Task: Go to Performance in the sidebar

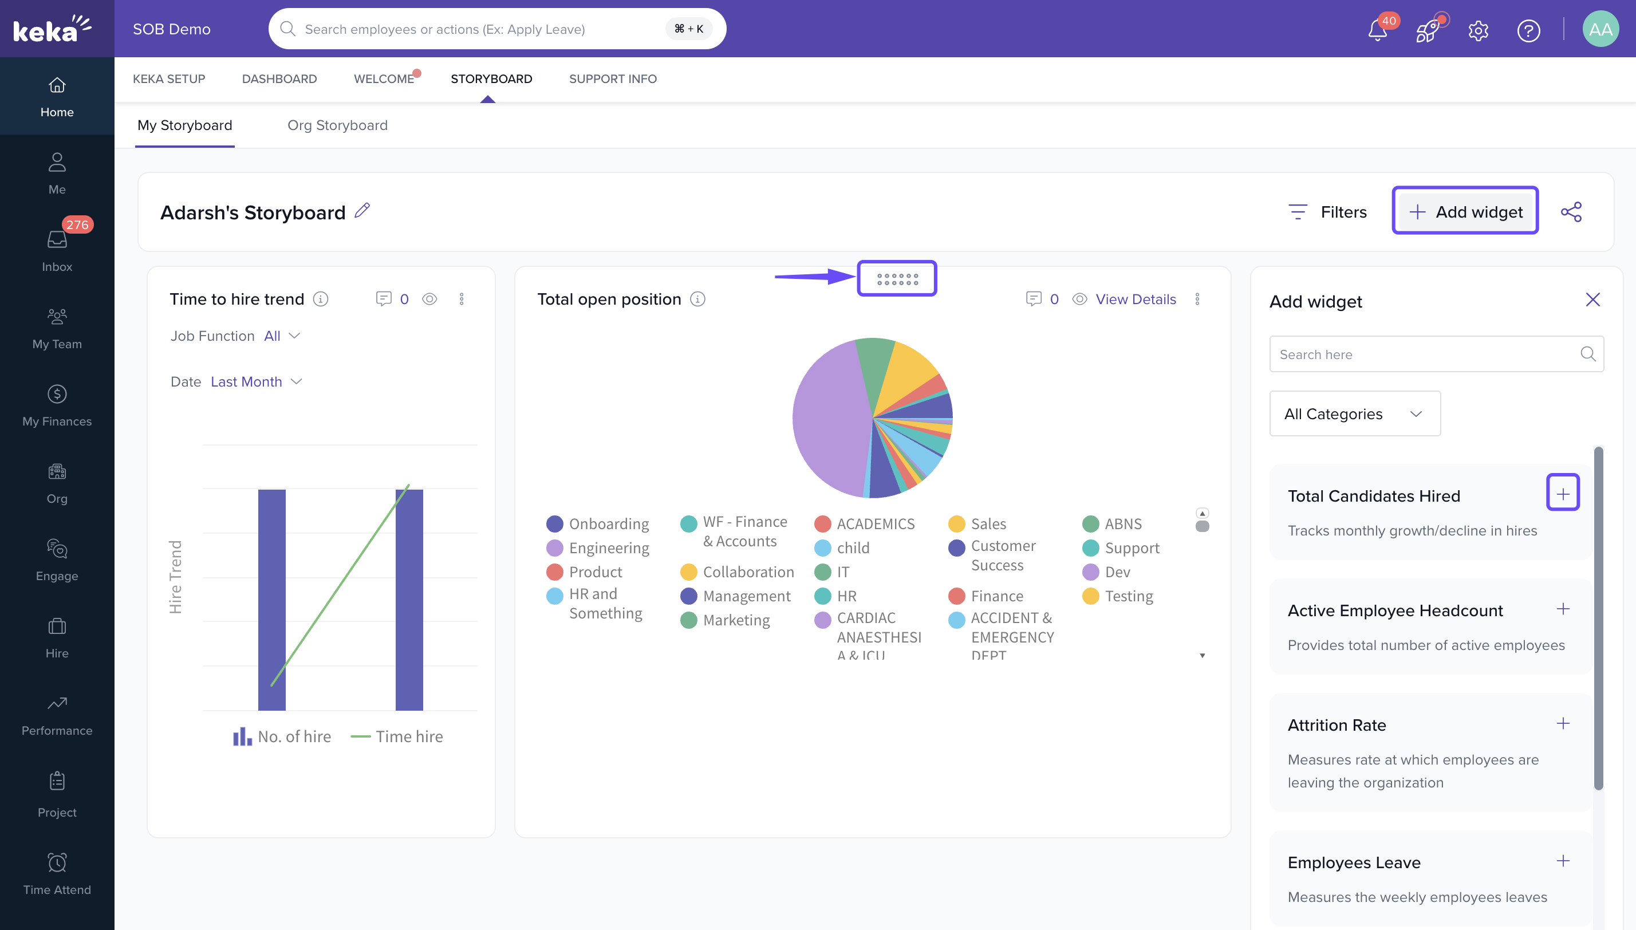Action: point(57,714)
